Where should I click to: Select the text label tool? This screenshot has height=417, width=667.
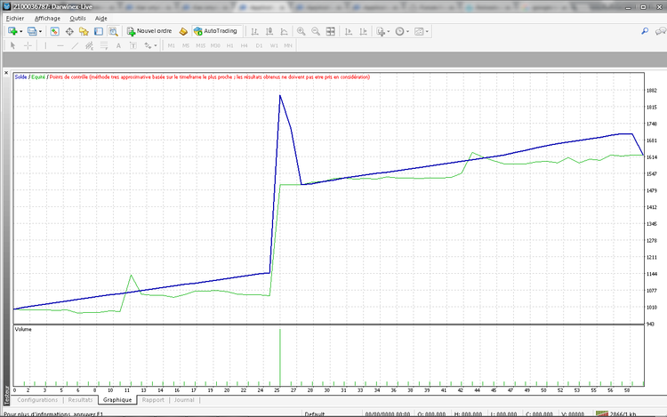tap(133, 45)
